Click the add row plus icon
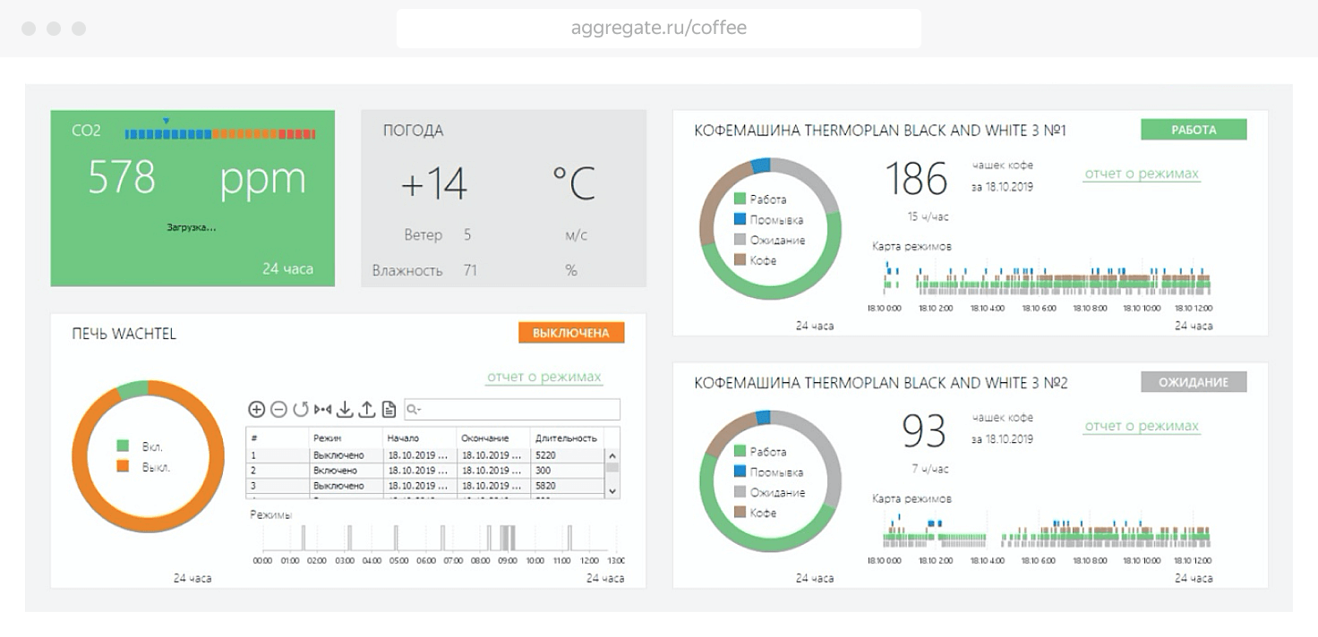The height and width of the screenshot is (637, 1318). tap(257, 410)
